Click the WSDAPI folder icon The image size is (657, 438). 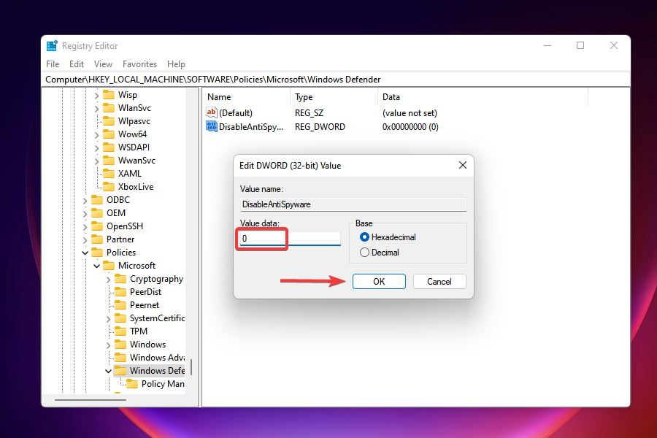click(x=108, y=147)
